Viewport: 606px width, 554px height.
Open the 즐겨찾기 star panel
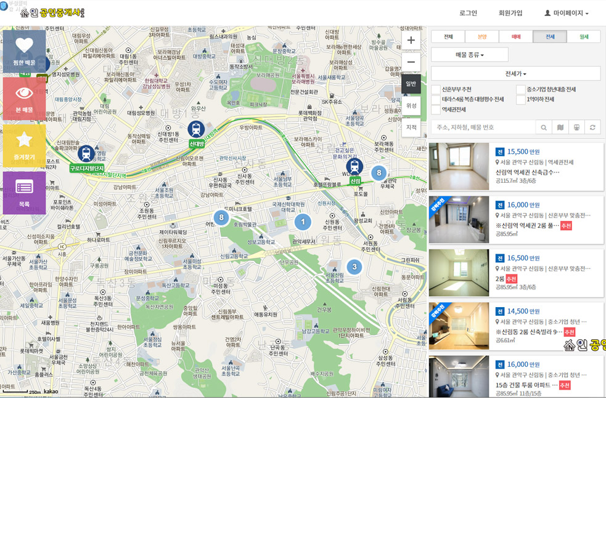coord(25,145)
